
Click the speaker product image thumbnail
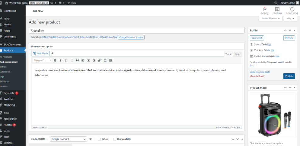[272, 116]
